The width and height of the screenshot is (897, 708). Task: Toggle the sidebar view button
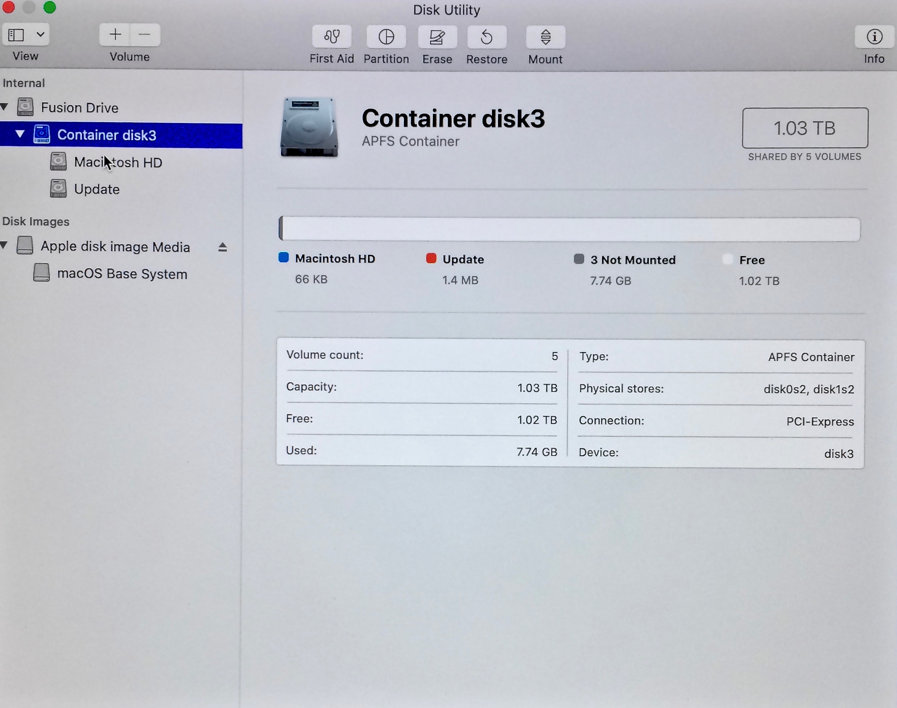16,35
